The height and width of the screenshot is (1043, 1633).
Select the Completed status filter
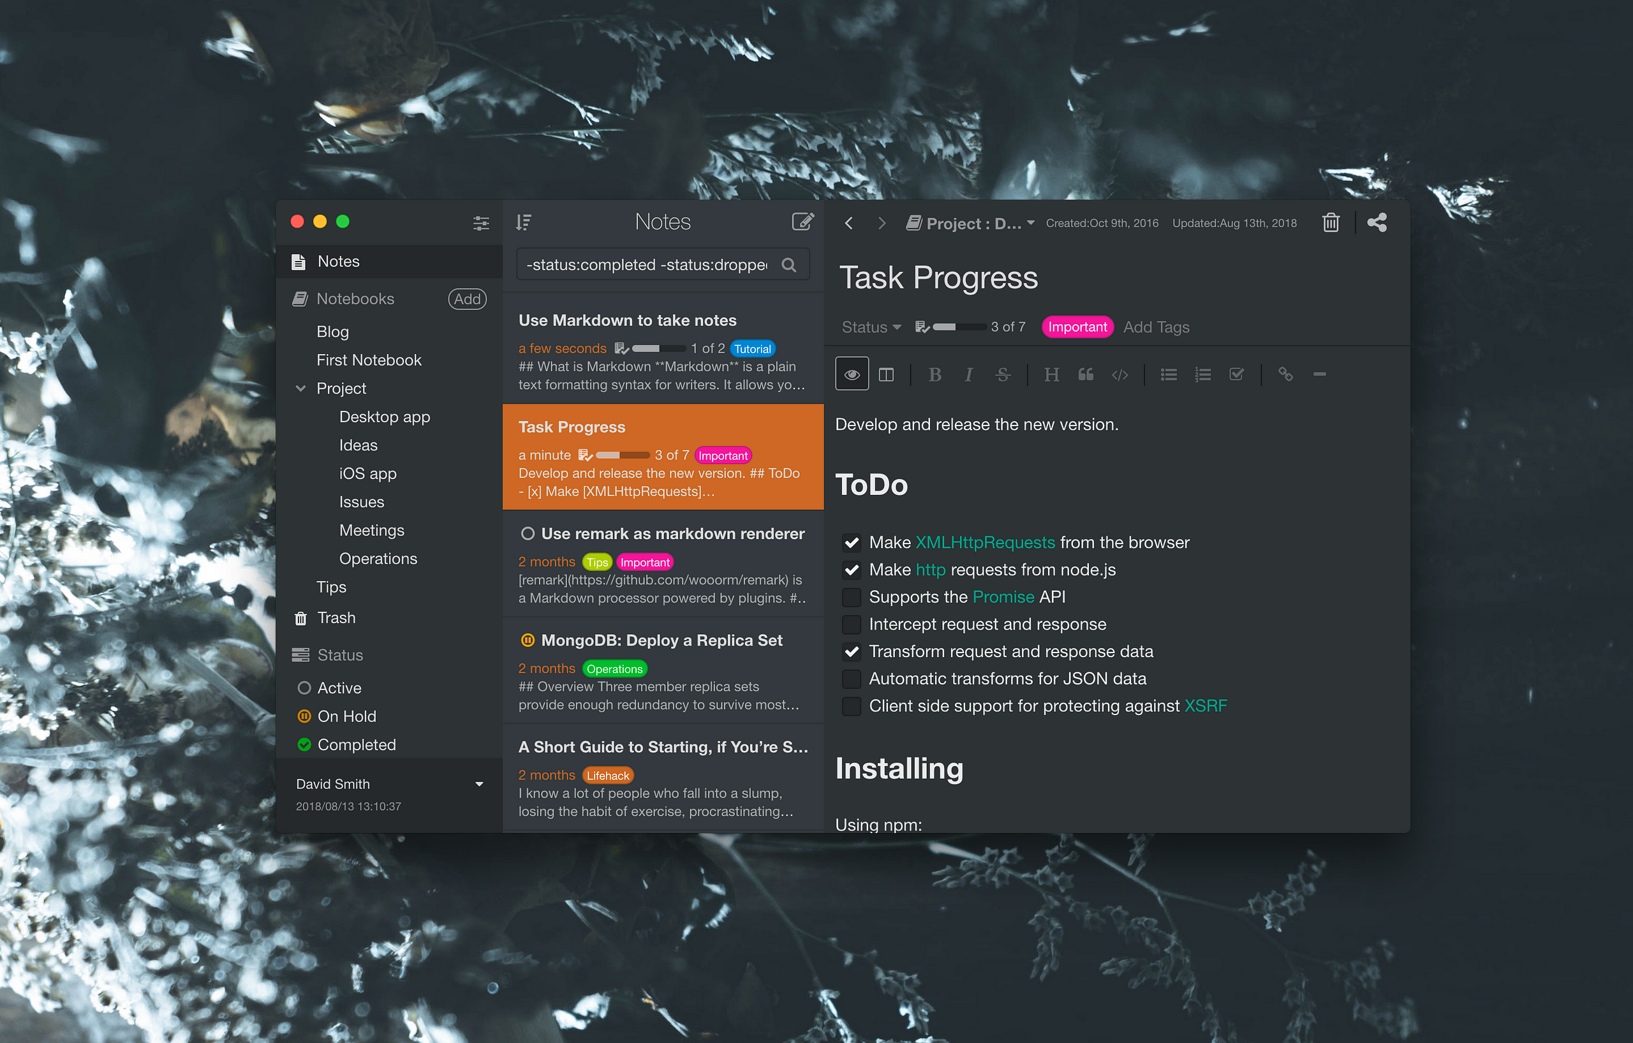pos(356,744)
